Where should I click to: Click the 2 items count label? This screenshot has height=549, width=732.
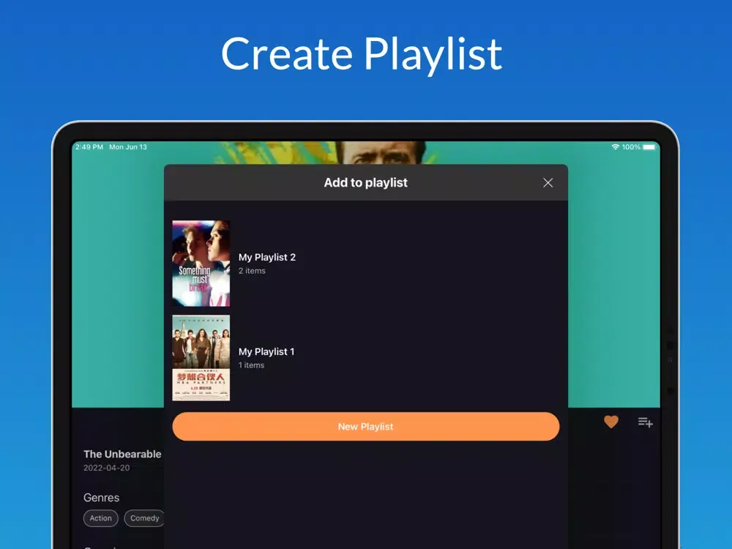[x=252, y=271]
